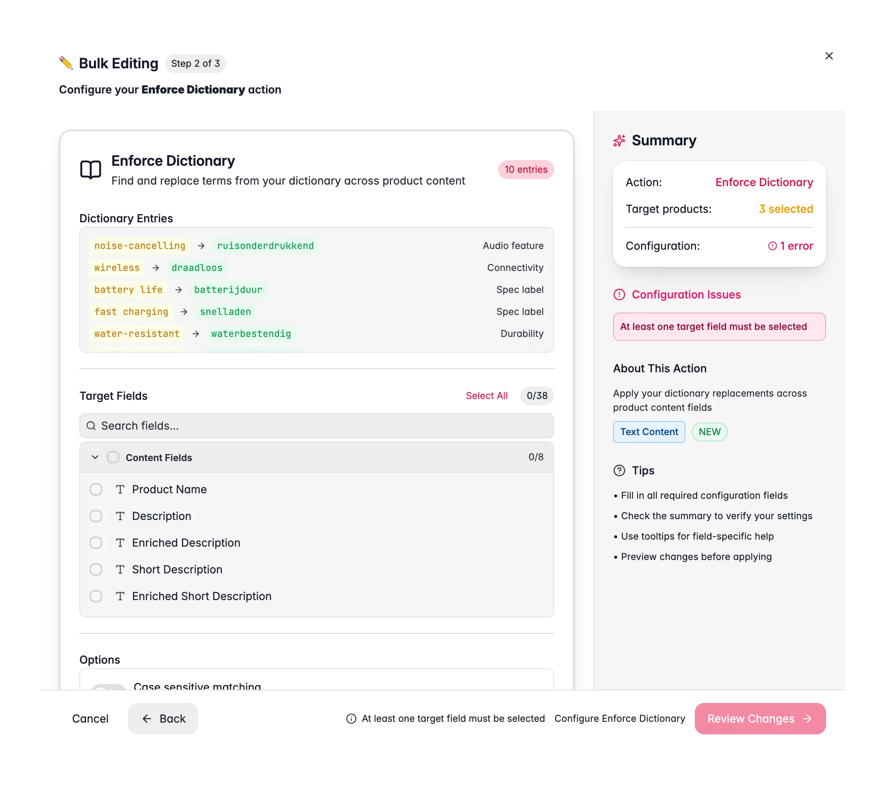Click Review Changes button

[760, 719]
